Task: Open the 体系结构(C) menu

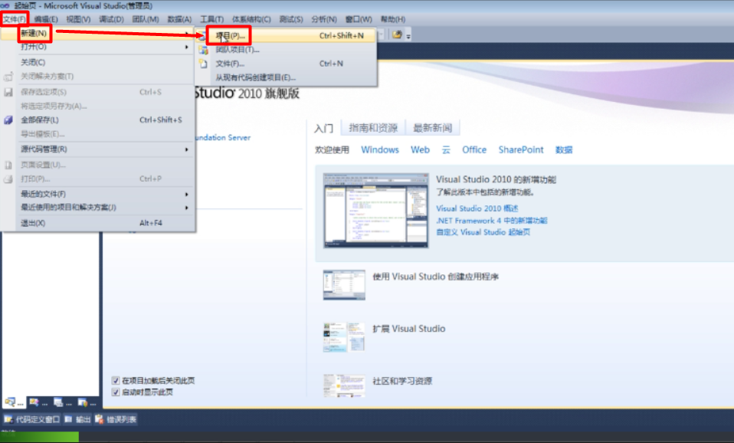Action: tap(251, 19)
